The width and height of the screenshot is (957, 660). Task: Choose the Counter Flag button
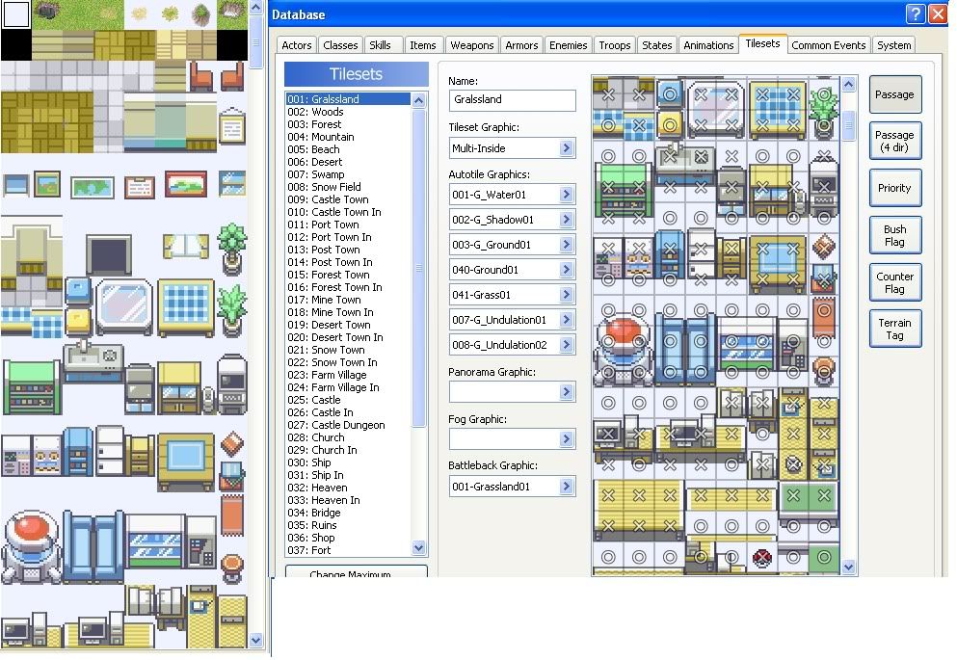(x=894, y=282)
